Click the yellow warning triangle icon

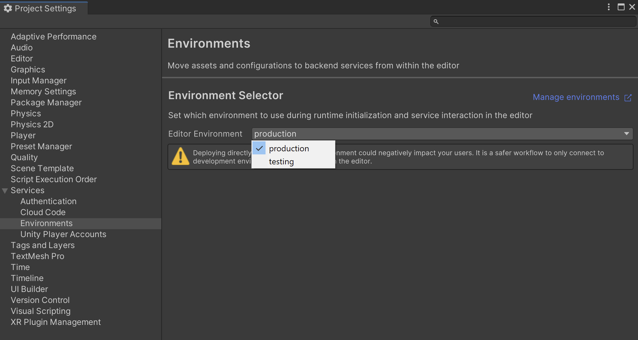(180, 156)
